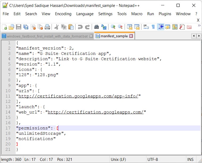Click the Unix (LF) status bar field
The width and height of the screenshot is (202, 163).
(119, 160)
